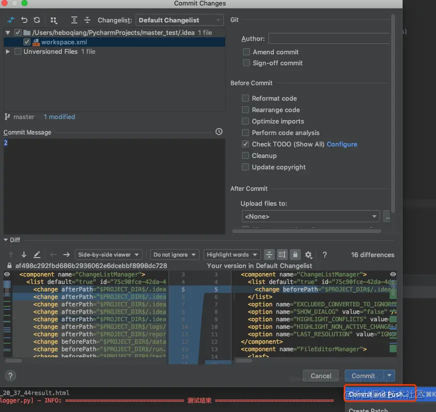
Task: Open Upload files to None dropdown
Action: 311,216
